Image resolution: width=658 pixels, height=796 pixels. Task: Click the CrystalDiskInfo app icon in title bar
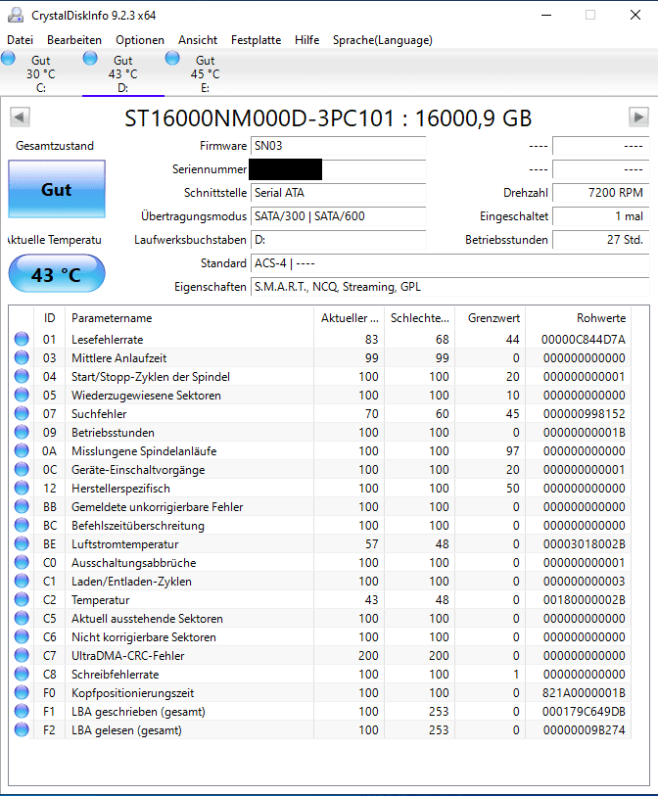tap(16, 15)
